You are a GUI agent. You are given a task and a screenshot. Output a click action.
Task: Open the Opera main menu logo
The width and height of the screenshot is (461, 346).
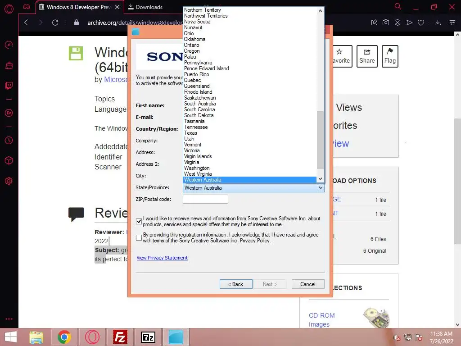9,9
